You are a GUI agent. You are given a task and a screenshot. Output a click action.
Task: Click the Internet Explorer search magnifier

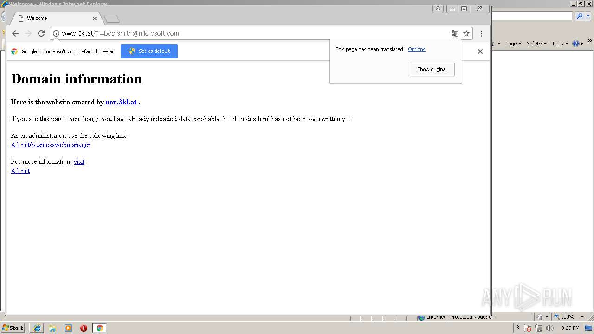tap(580, 16)
